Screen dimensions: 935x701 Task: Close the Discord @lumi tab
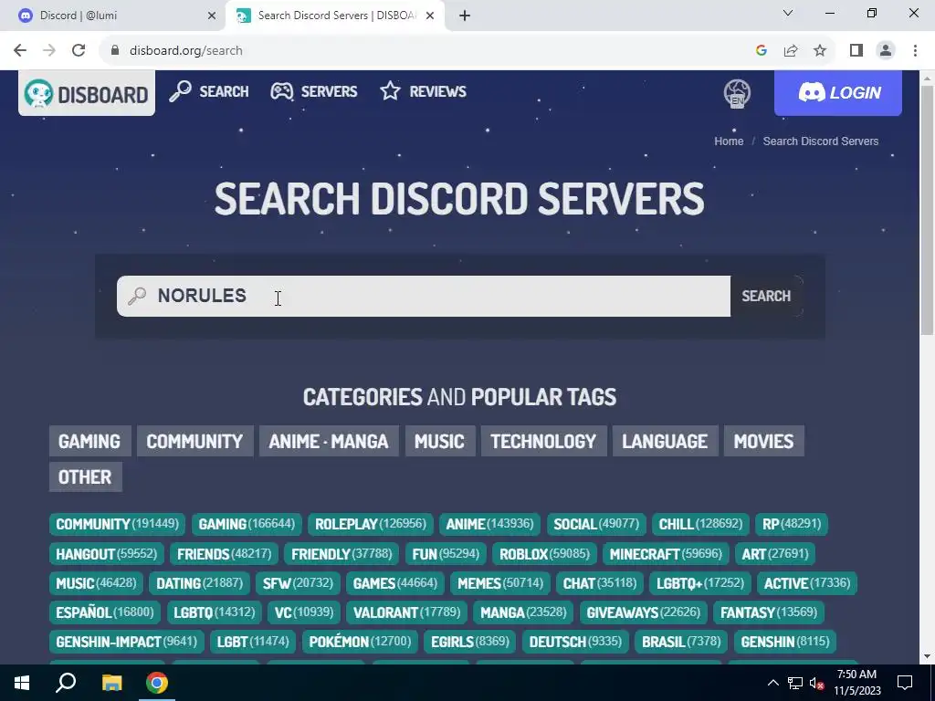point(211,16)
